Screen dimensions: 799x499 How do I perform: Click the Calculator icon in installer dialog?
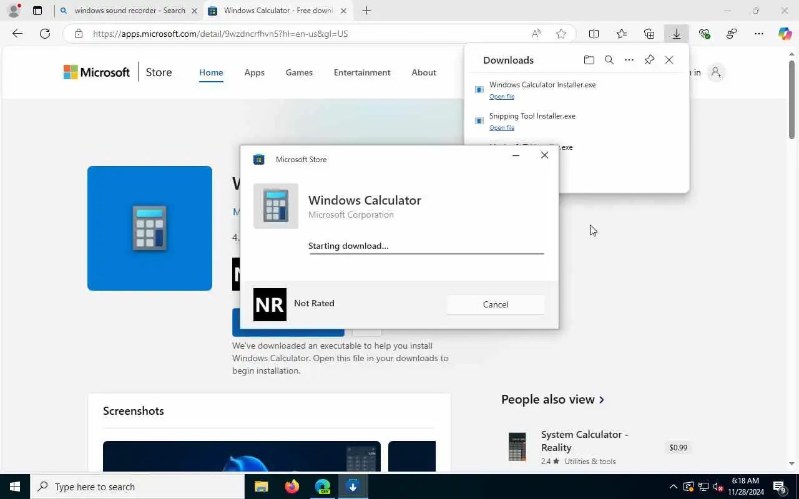[x=276, y=206]
